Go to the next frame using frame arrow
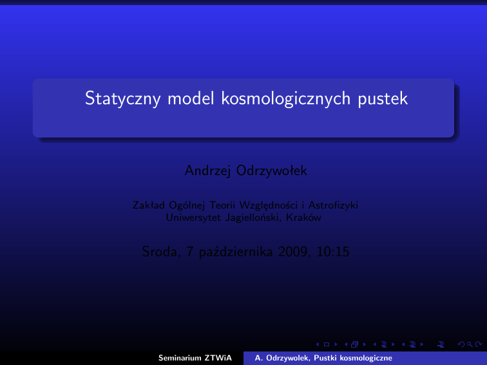487x365 pixels. tap(364, 346)
